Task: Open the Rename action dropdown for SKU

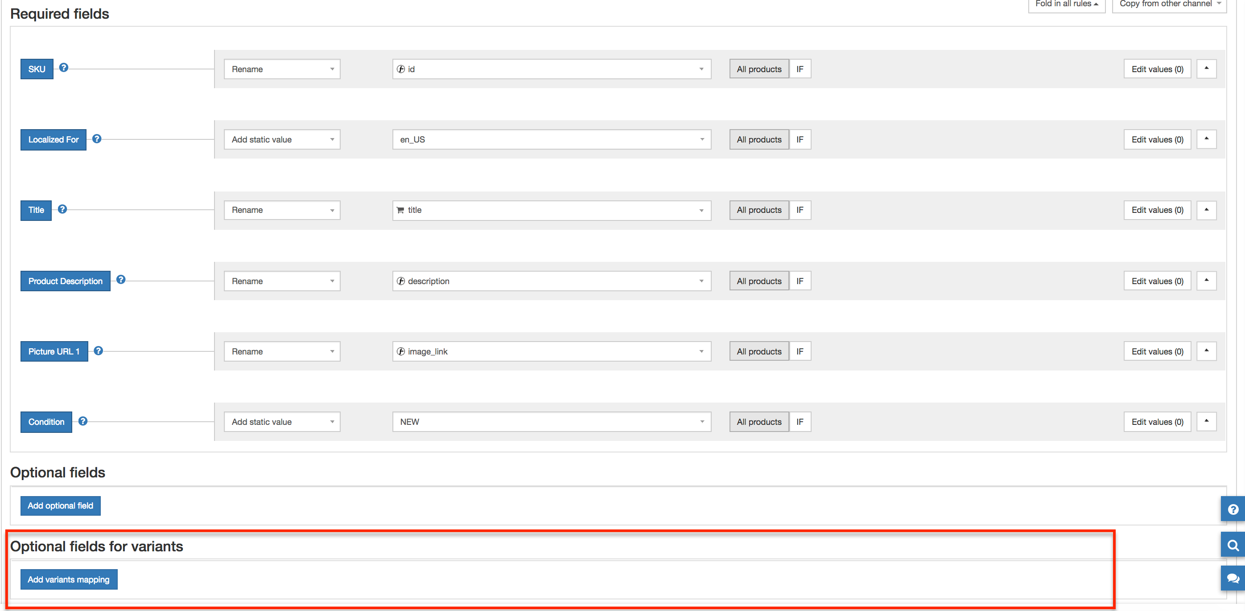Action: click(282, 69)
